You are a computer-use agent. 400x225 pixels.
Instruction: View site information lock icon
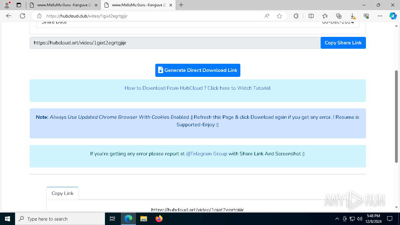(39, 16)
